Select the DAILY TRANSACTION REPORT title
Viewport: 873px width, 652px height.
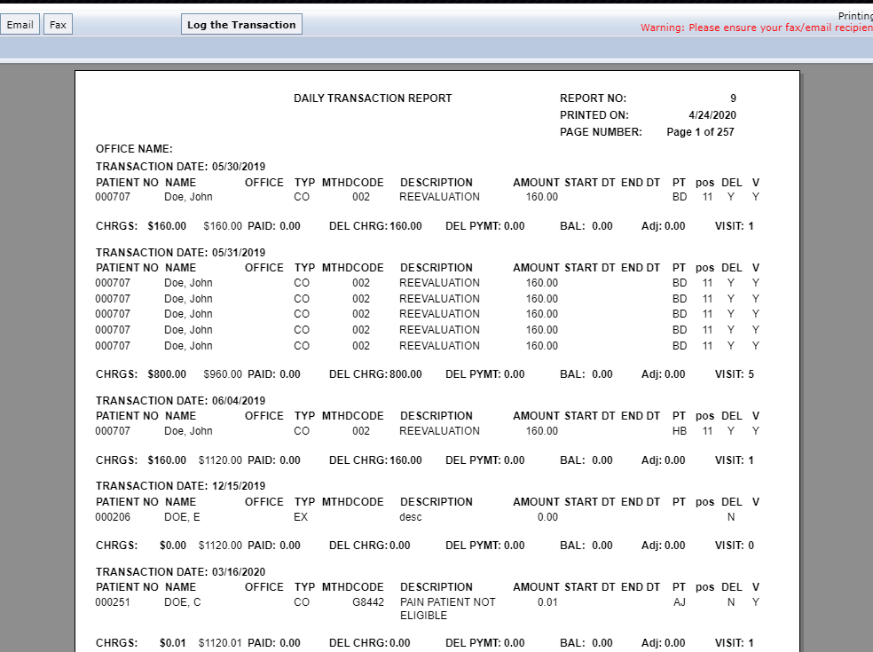[373, 98]
